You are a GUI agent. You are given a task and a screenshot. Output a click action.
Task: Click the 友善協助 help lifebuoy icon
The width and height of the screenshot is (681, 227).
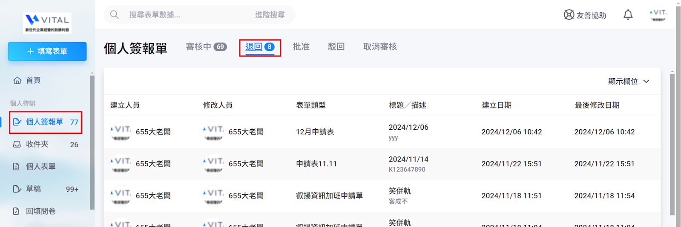tap(569, 15)
